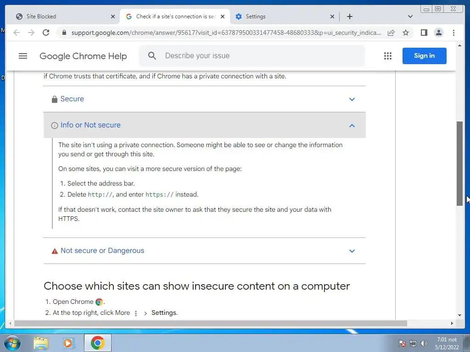Expand Secure using its chevron
This screenshot has width=470, height=352.
pyautogui.click(x=352, y=99)
